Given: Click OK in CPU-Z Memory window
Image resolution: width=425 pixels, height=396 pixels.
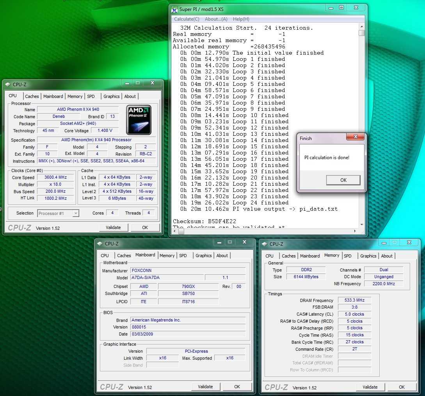Looking at the screenshot, I should coord(402,387).
